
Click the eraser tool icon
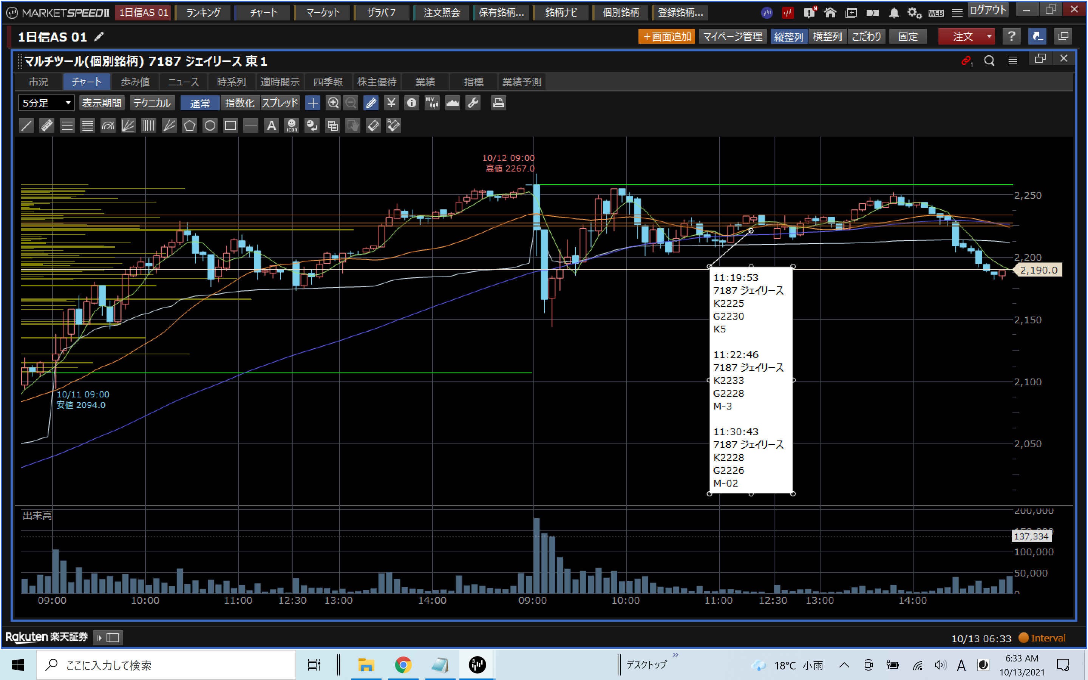pyautogui.click(x=373, y=125)
